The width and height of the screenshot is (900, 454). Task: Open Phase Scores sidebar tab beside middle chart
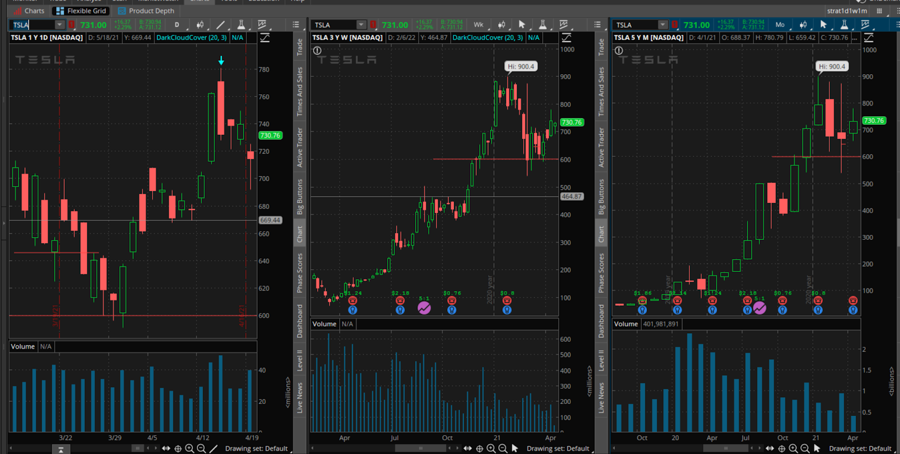601,273
